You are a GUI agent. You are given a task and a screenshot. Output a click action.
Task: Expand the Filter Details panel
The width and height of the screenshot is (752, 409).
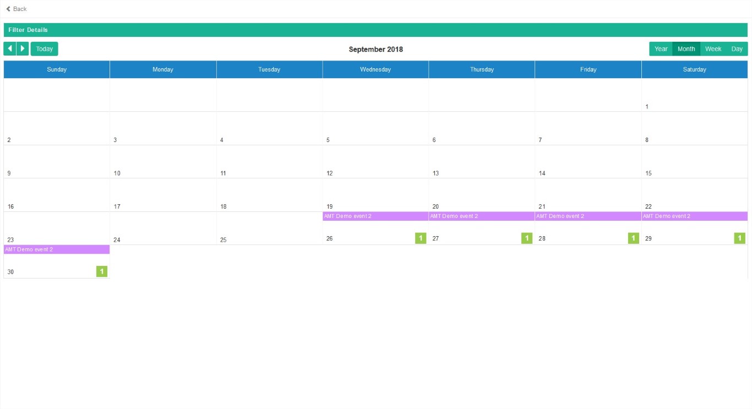375,30
